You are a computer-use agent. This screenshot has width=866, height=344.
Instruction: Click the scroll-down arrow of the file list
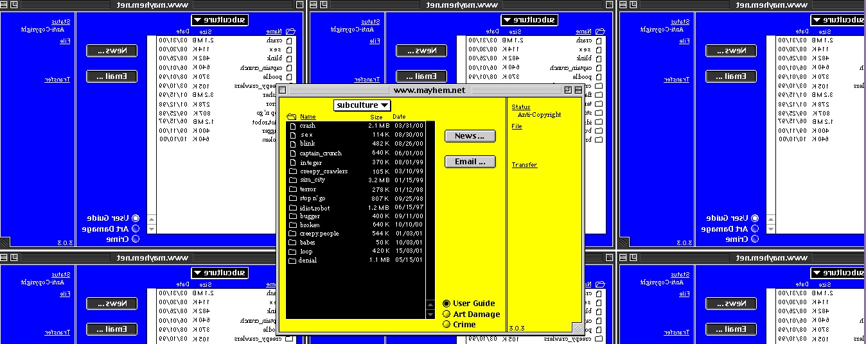(430, 314)
